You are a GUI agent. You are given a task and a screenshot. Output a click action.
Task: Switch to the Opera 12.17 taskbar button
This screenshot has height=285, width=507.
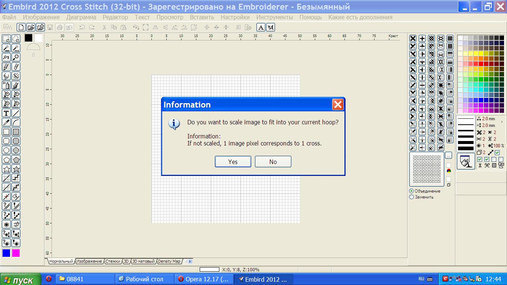point(204,279)
